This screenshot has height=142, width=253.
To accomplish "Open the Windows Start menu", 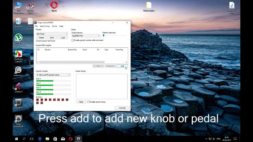I will (17, 139).
